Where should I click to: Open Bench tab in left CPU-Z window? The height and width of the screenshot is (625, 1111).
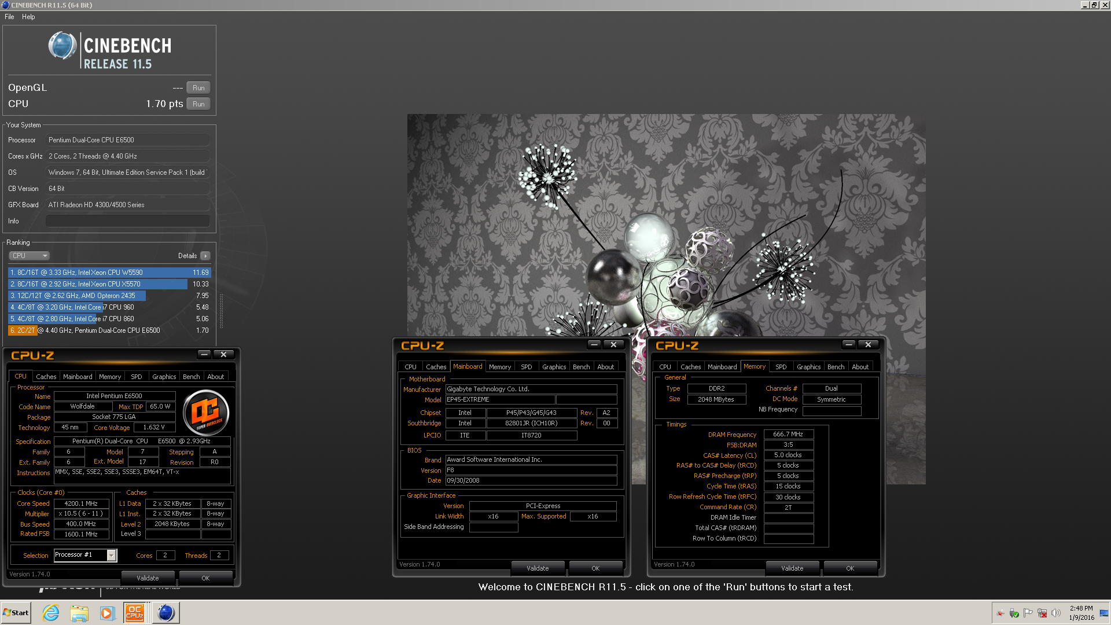(192, 377)
